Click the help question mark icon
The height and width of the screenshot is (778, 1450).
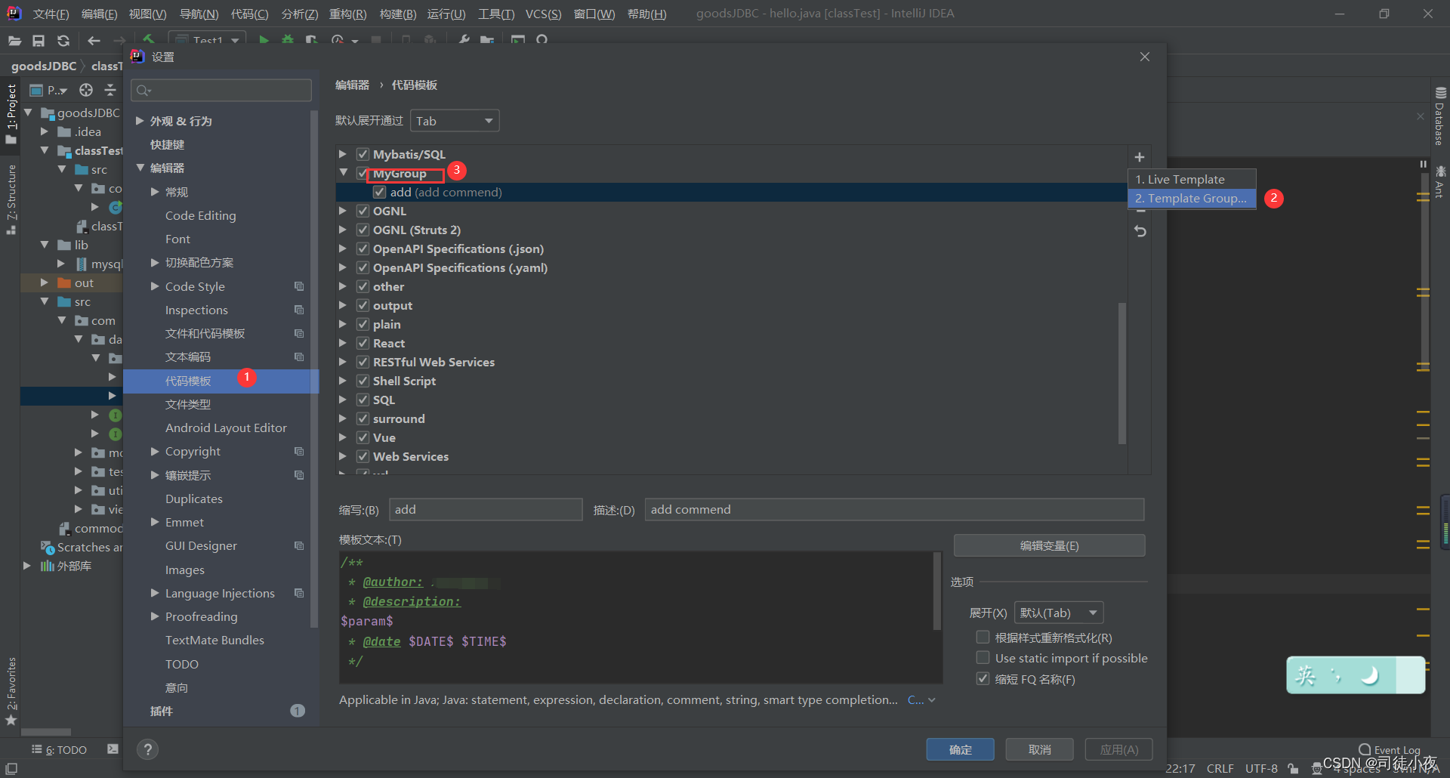[147, 749]
